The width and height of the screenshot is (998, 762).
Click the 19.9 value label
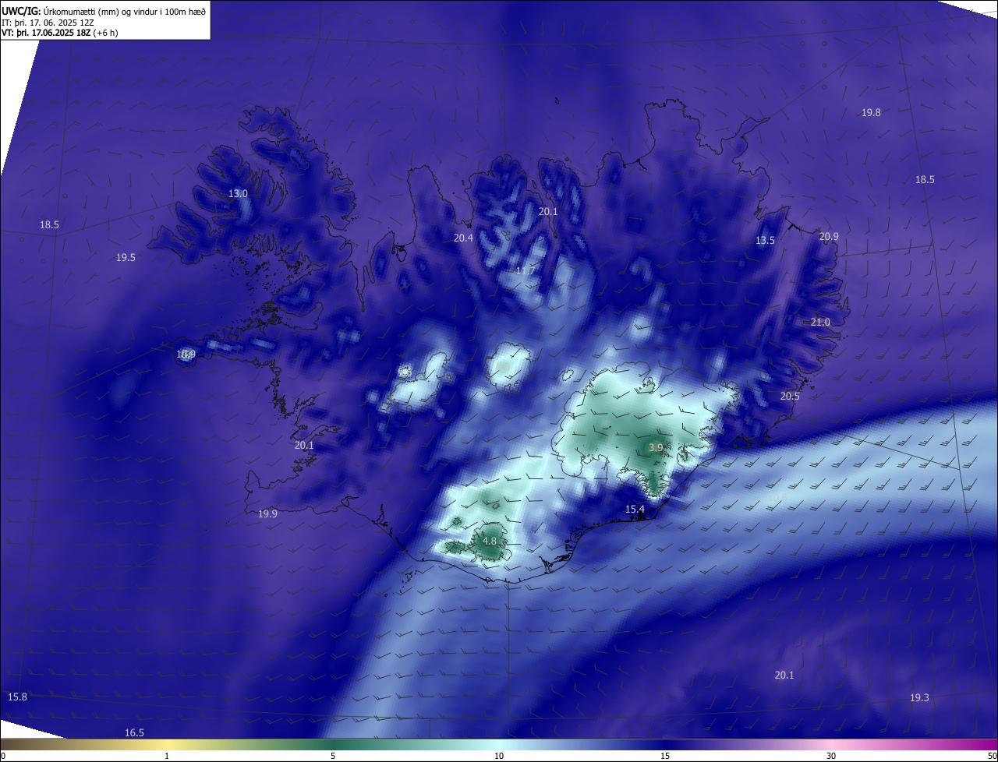267,513
